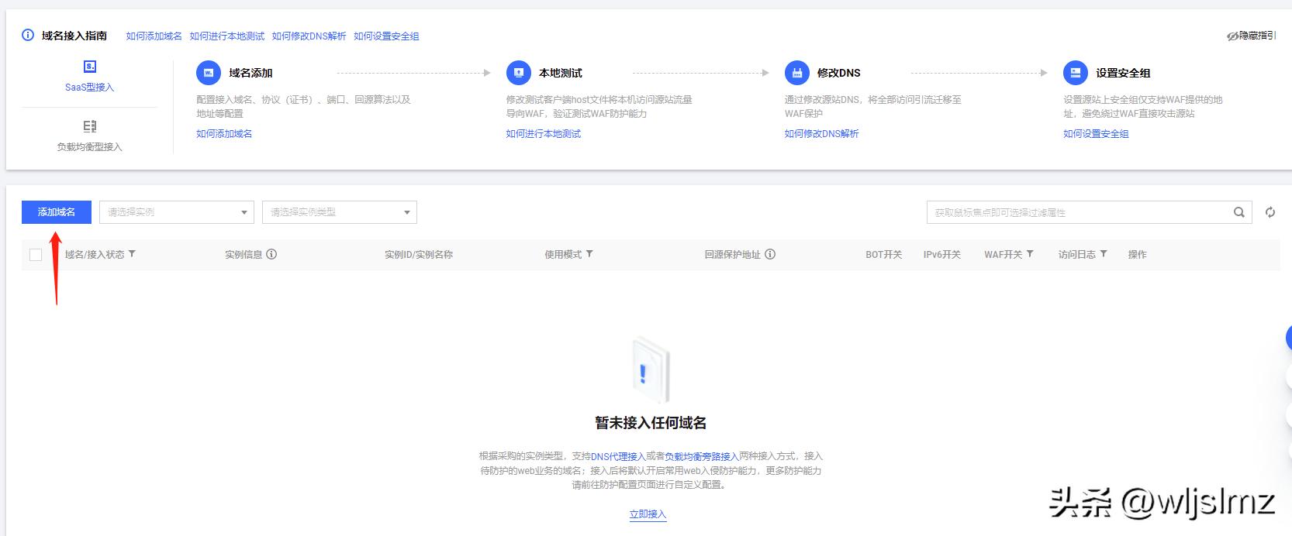1292x536 pixels.
Task: Click the 暂未接入任何域名 message
Action: tap(650, 423)
